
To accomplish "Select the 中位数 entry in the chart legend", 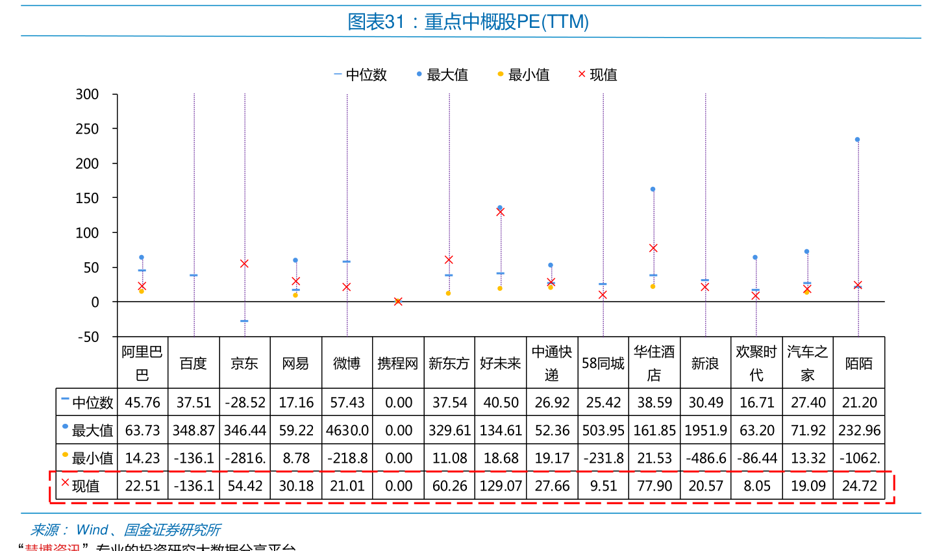I will click(x=360, y=75).
